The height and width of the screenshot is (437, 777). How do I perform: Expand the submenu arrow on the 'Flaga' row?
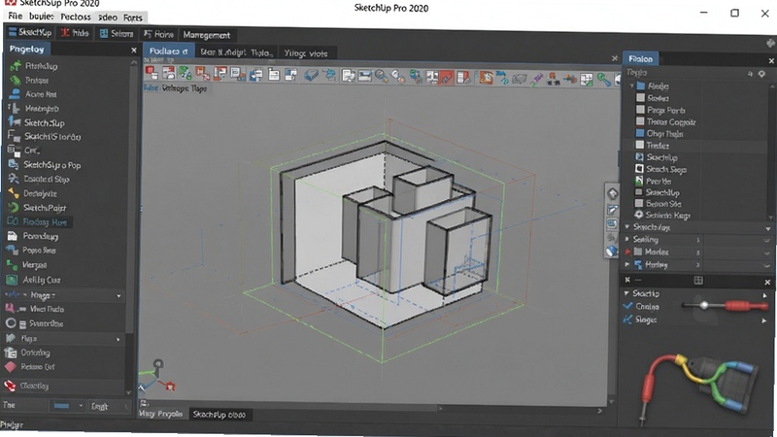pyautogui.click(x=118, y=339)
